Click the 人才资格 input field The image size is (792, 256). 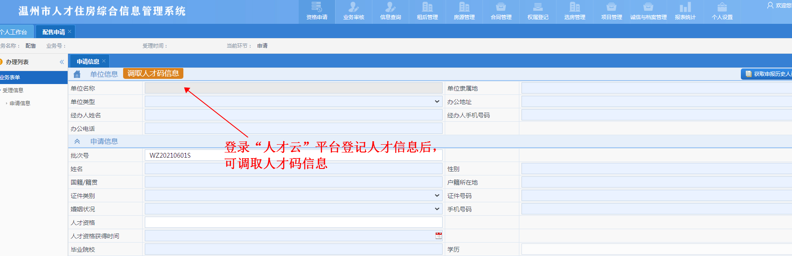click(293, 223)
